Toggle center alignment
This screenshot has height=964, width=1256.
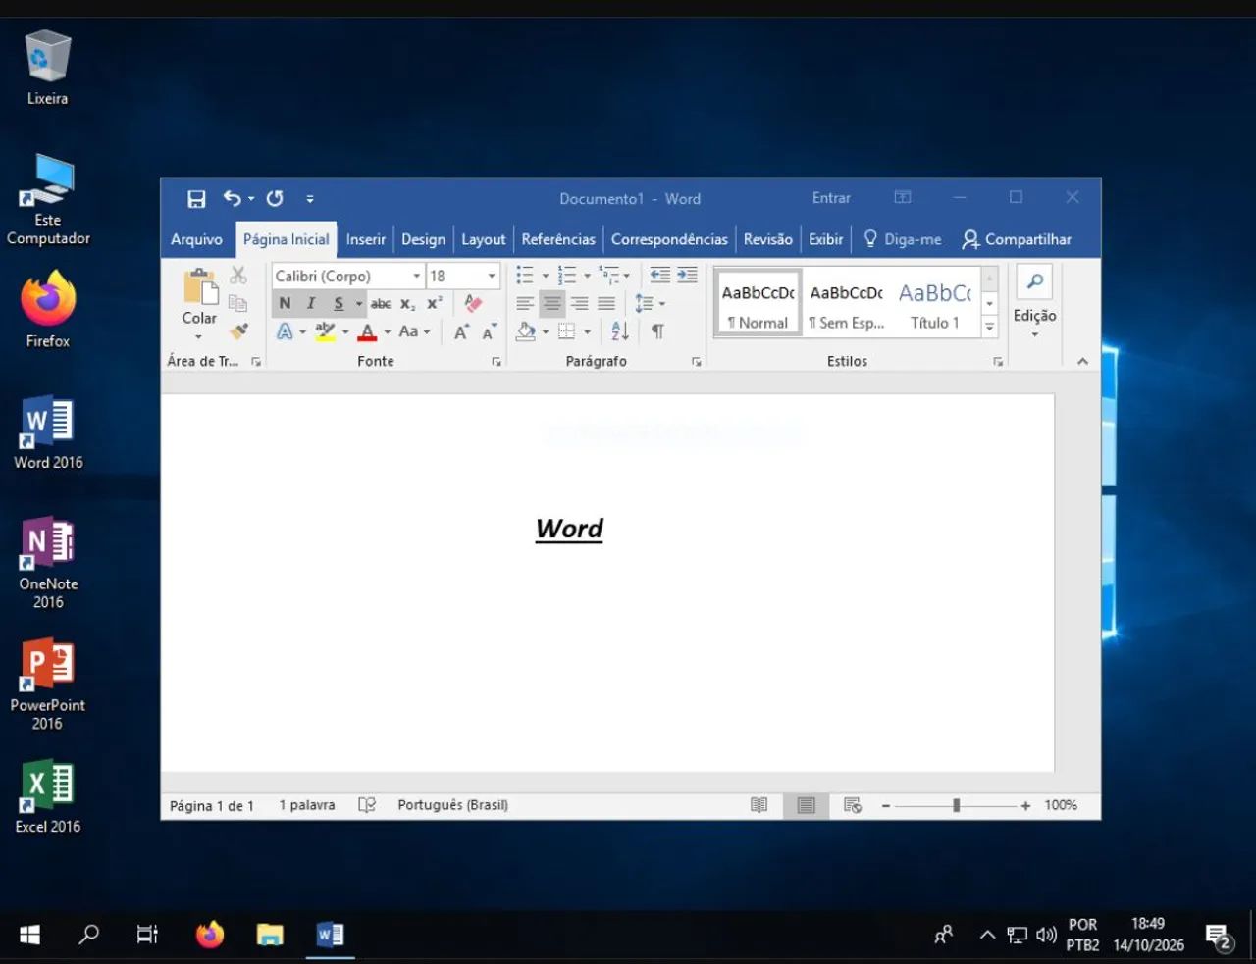tap(552, 304)
